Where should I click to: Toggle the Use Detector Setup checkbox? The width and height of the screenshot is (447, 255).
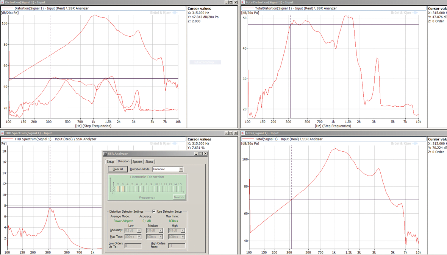coord(154,211)
